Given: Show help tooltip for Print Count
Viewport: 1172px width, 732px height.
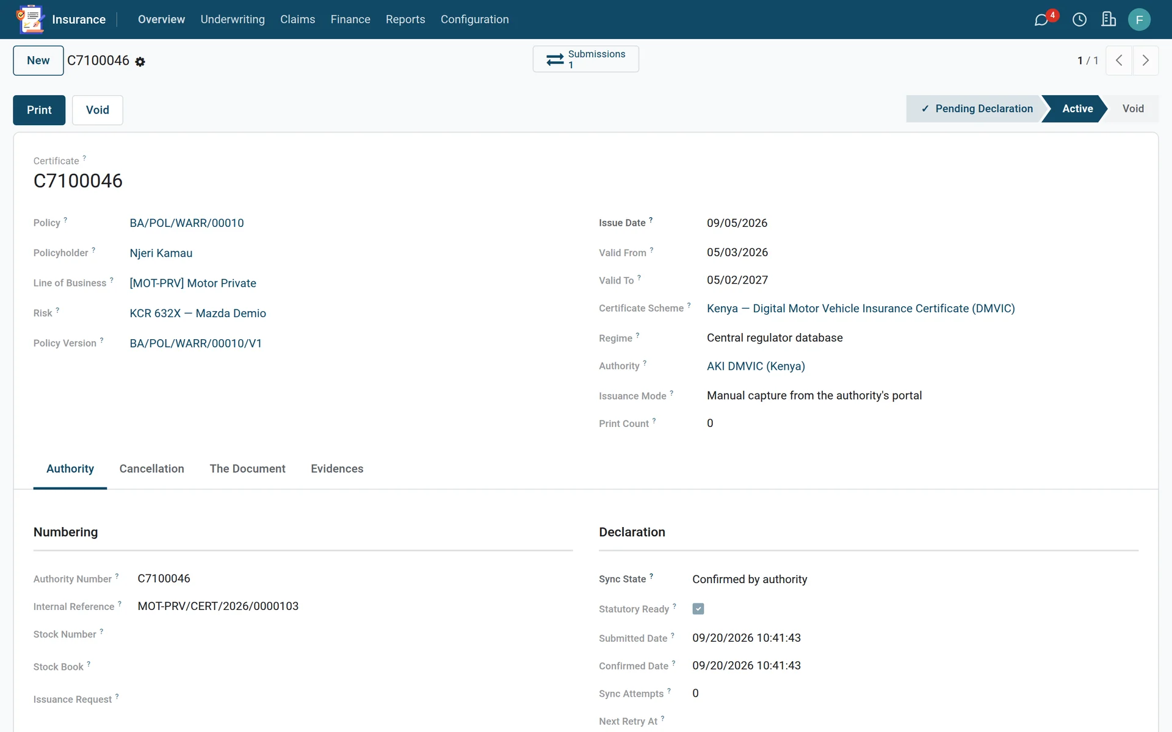Looking at the screenshot, I should (x=654, y=420).
